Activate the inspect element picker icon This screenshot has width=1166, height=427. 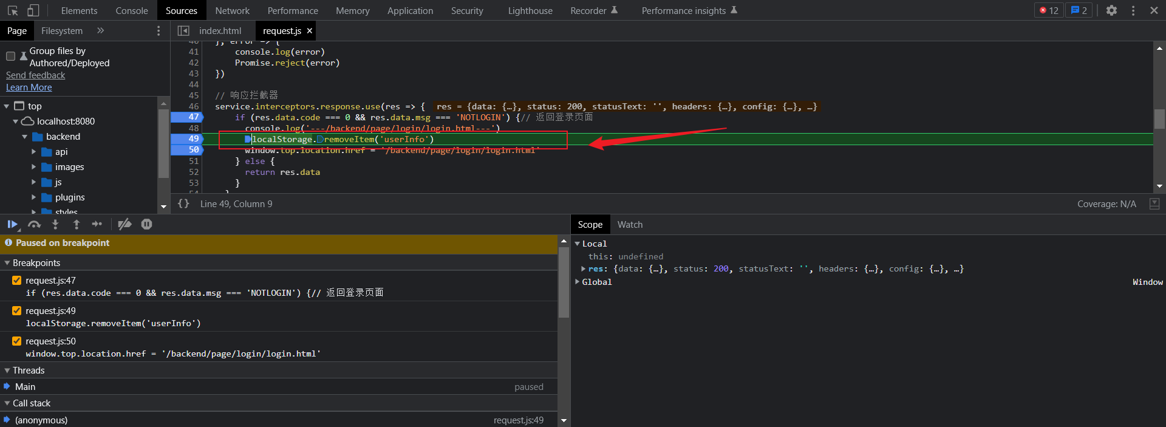(13, 10)
